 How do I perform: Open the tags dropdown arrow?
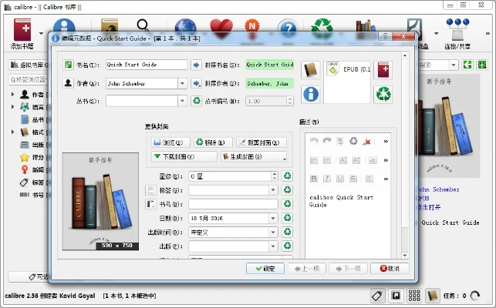[273, 190]
